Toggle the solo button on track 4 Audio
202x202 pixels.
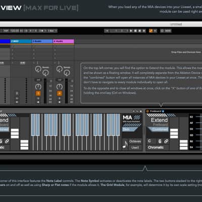59,98
